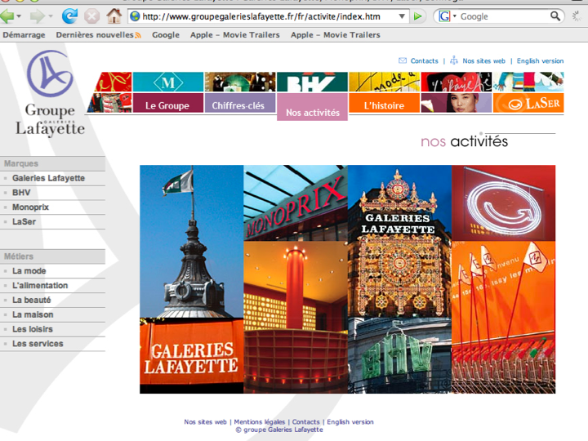This screenshot has height=441, width=588.
Task: Click the red column interior photo
Action: [x=296, y=317]
